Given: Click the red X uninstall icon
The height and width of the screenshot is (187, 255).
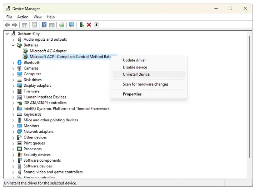Looking at the screenshot, I should [89, 25].
